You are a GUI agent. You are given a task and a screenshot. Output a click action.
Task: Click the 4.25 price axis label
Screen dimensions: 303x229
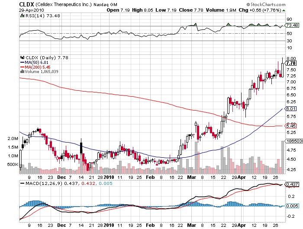coord(291,169)
